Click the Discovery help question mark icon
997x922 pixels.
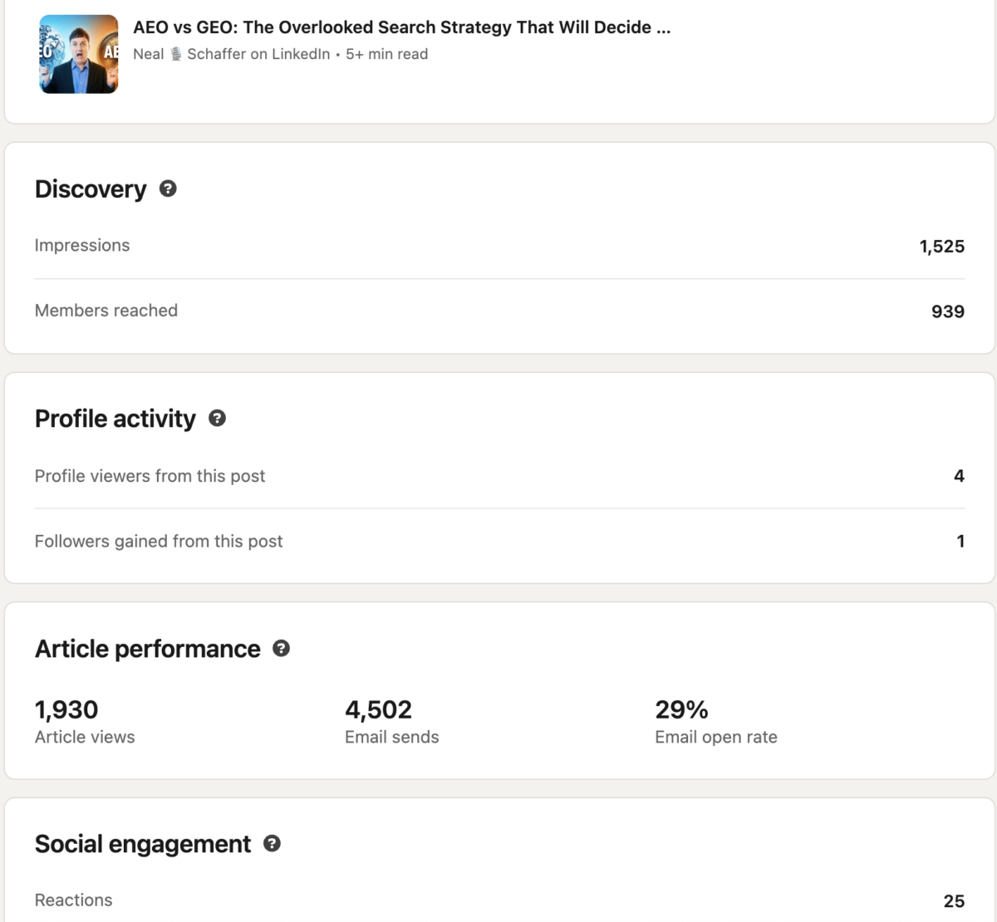pyautogui.click(x=168, y=189)
